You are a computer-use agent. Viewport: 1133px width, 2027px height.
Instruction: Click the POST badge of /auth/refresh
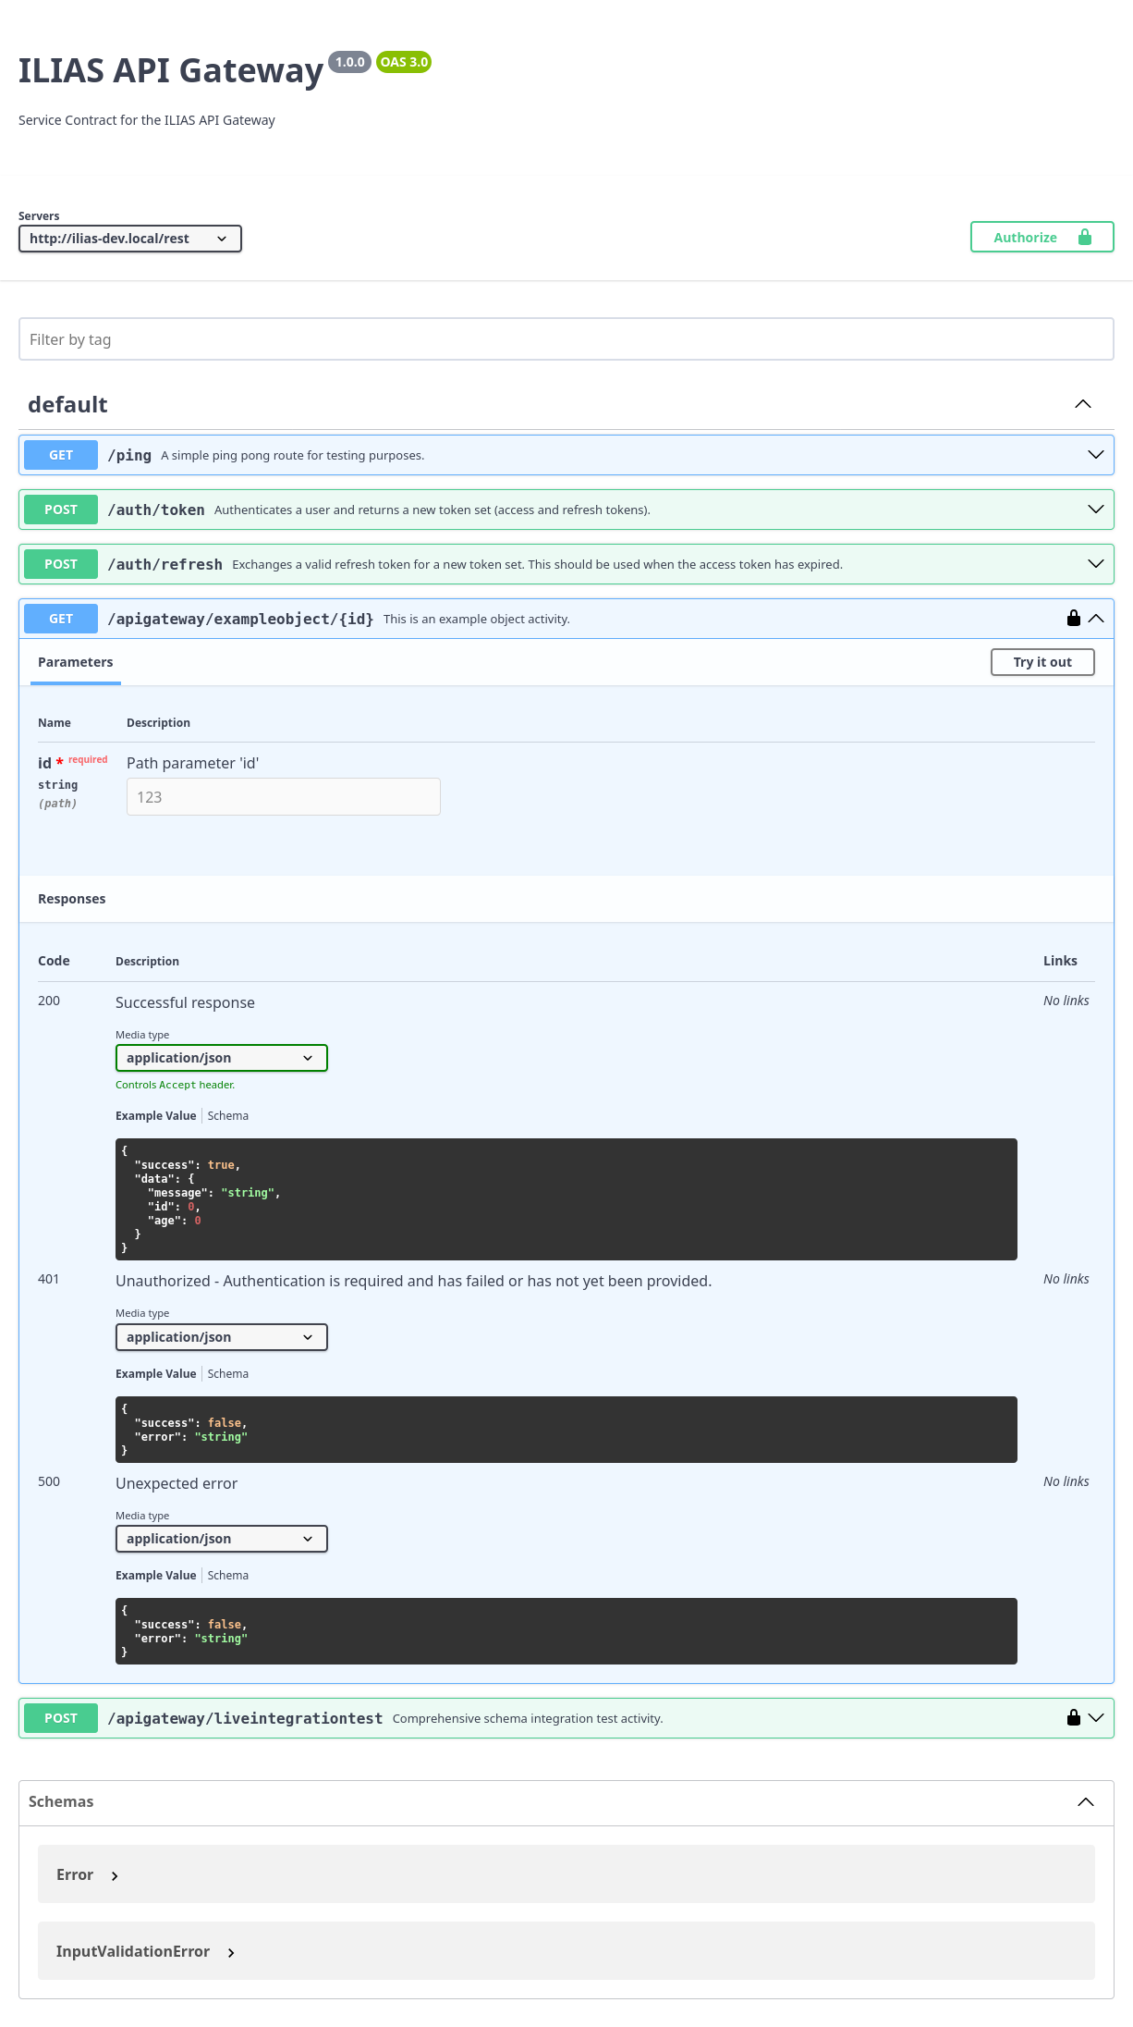[x=61, y=564]
